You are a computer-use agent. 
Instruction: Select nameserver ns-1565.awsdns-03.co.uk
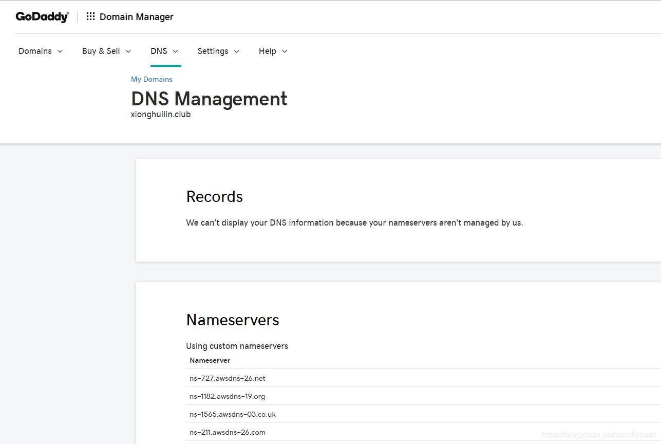tap(233, 414)
